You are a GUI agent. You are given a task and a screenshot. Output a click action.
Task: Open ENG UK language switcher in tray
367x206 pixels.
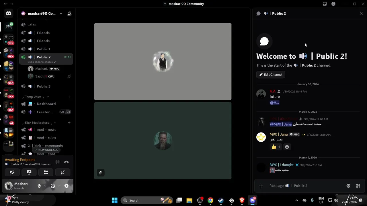point(321,200)
